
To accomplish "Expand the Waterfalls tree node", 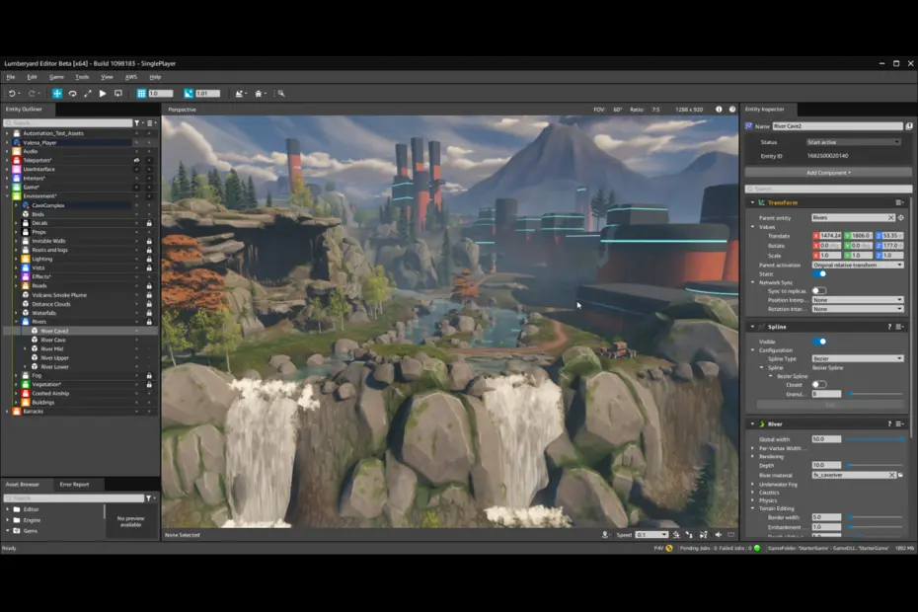I will coord(17,313).
